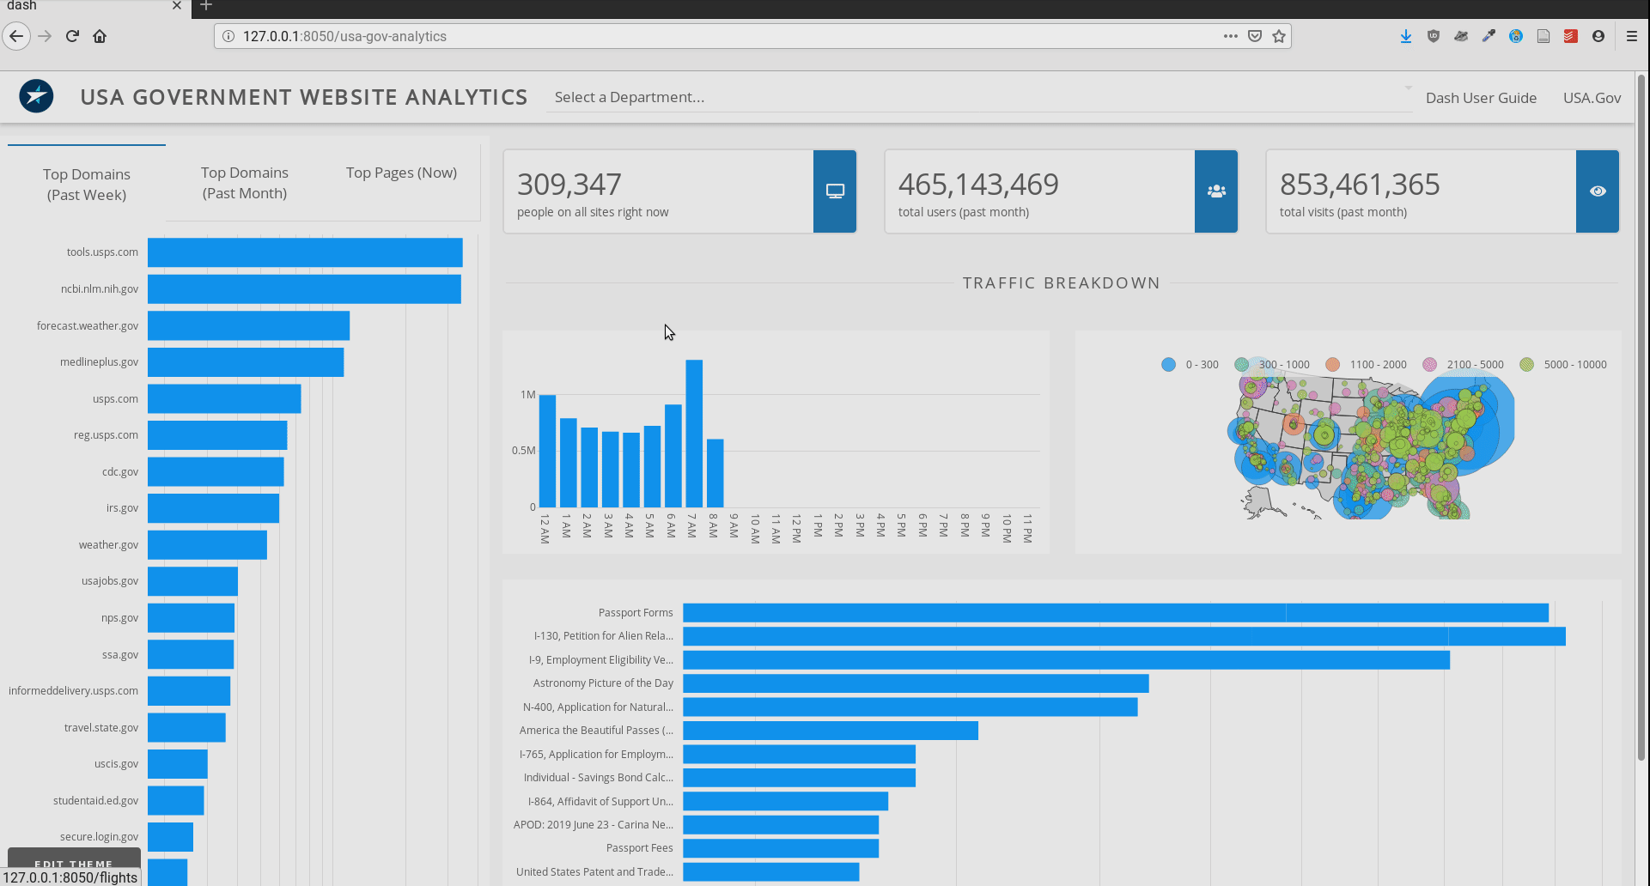Click the 'travel.state.gov' domain label
The width and height of the screenshot is (1650, 886).
[101, 728]
